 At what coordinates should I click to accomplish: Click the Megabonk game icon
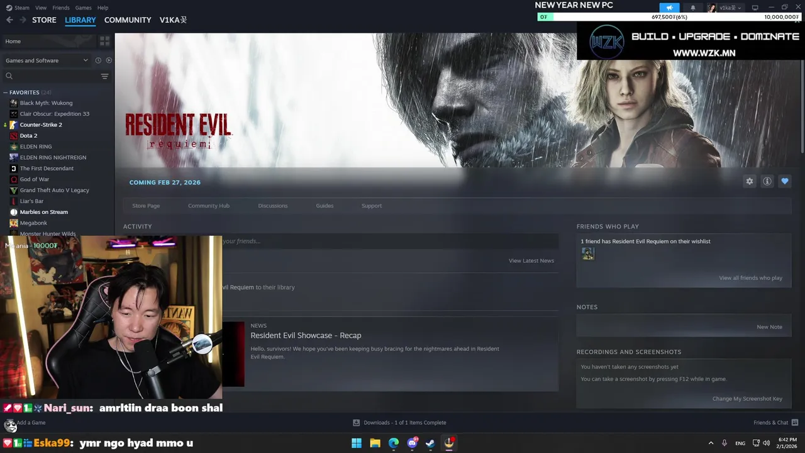(x=14, y=223)
